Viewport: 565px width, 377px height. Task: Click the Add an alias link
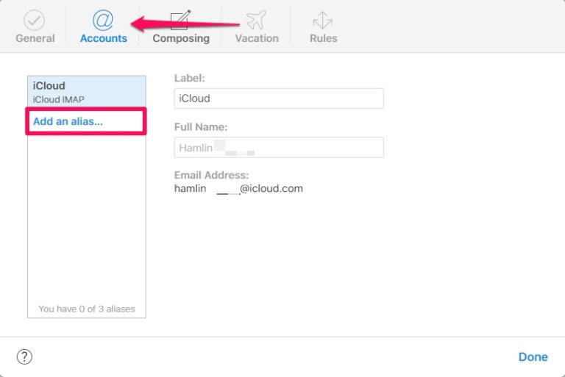coord(68,121)
